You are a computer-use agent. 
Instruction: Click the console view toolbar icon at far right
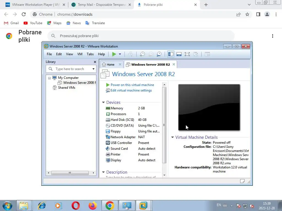click(207, 54)
